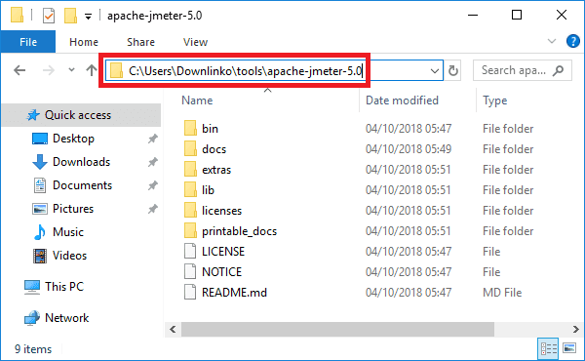This screenshot has width=585, height=361.
Task: Click the Properties quick access toolbar icon
Action: 49,16
